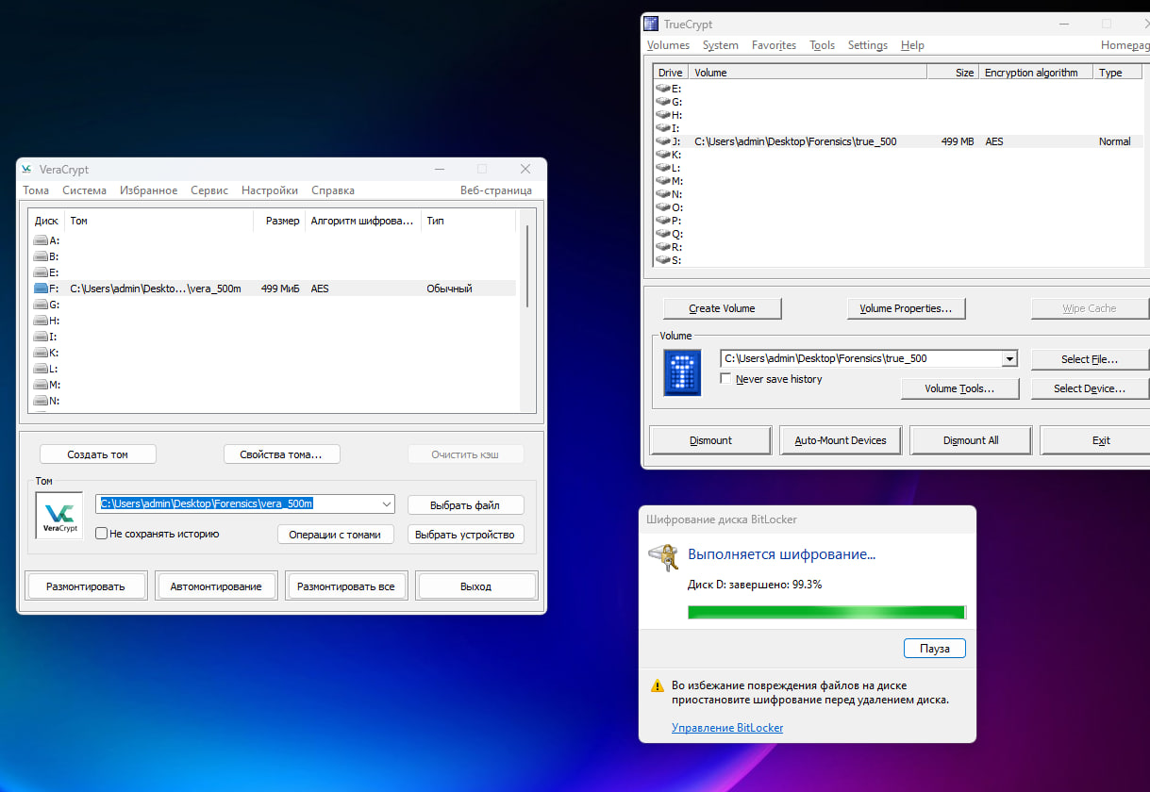The width and height of the screenshot is (1150, 792).
Task: Click 'Автомонтирование' button
Action: (216, 586)
